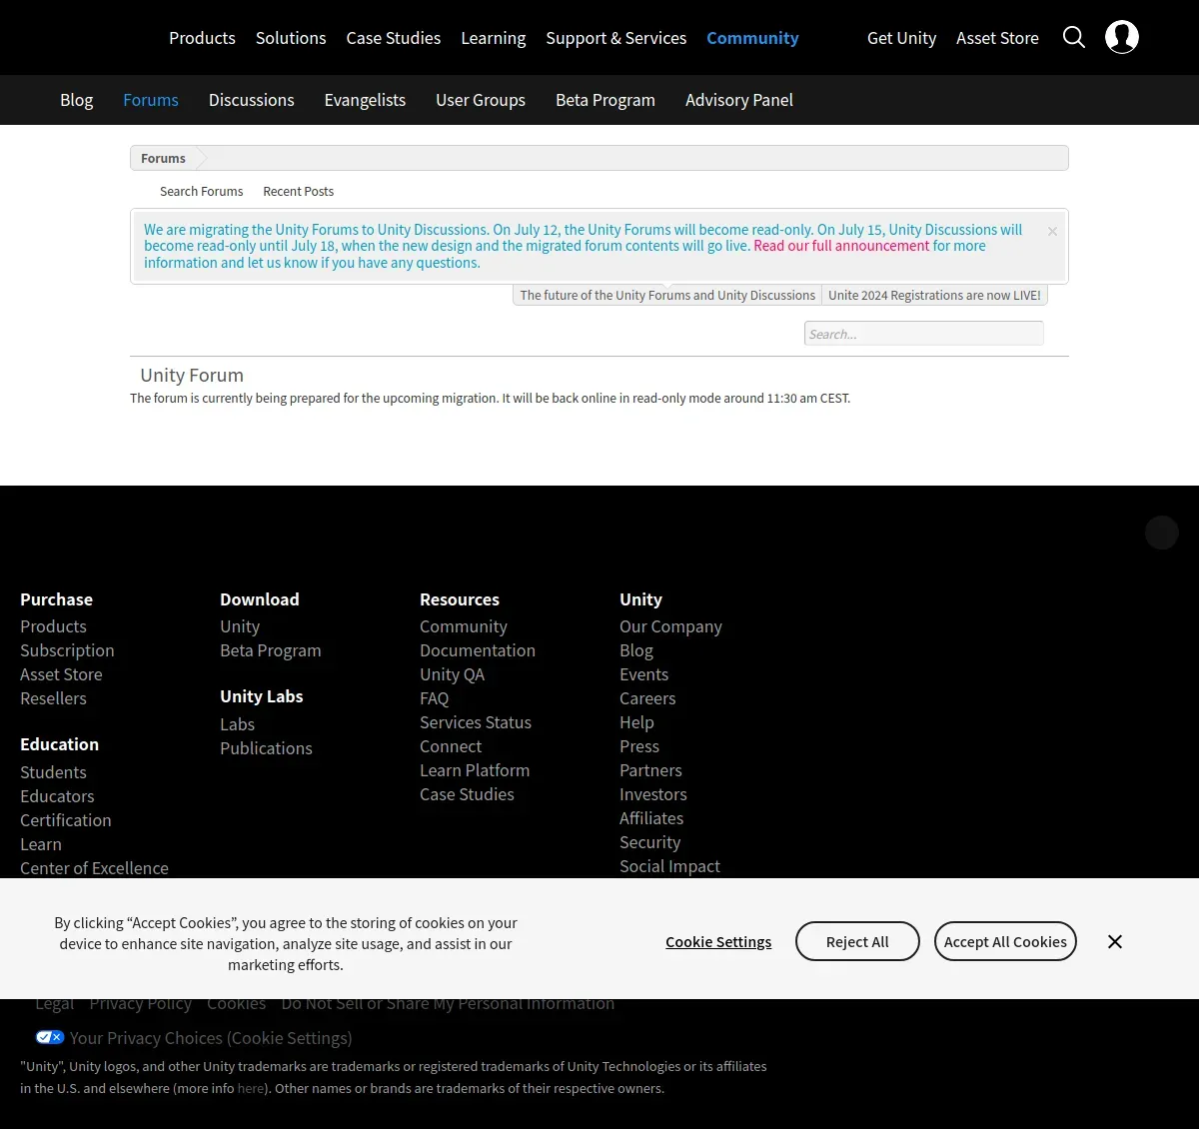Focus the forum Search input field

point(924,334)
